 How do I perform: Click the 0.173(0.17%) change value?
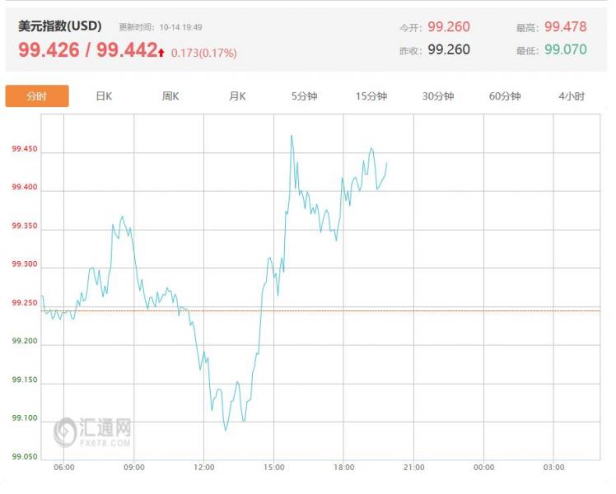[203, 53]
